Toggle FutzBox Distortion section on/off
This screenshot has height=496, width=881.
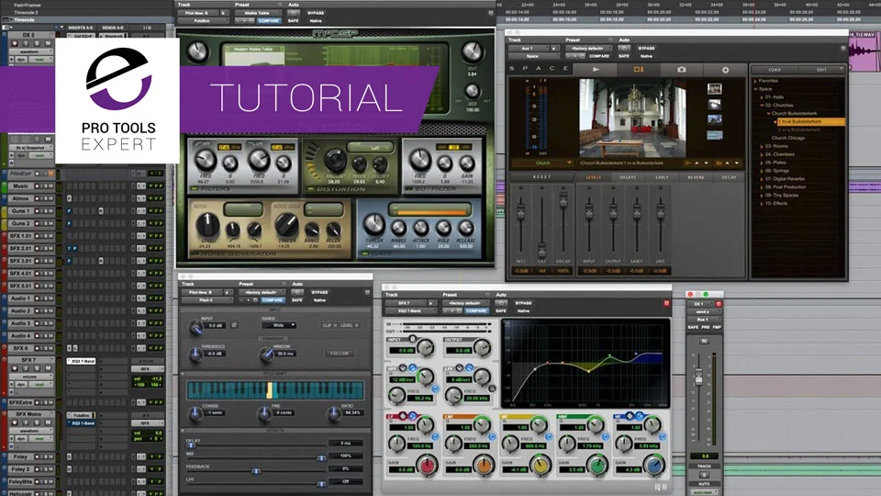click(310, 189)
